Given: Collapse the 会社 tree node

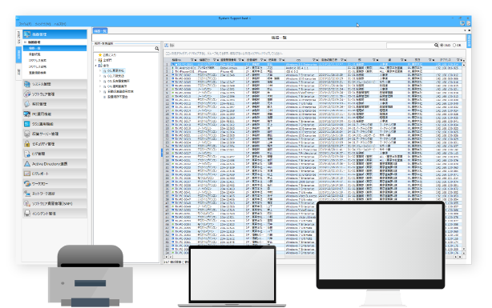Looking at the screenshot, I should (x=96, y=66).
